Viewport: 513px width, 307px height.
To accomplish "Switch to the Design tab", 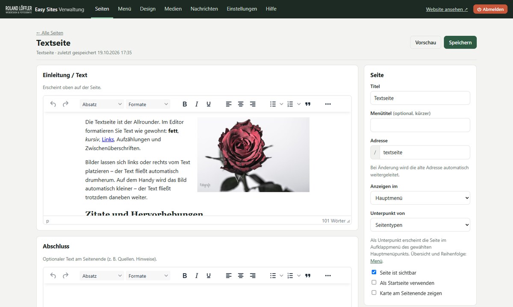I will coord(147,9).
